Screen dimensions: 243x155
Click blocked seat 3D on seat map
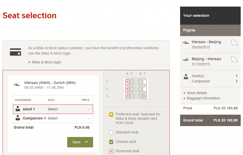[140, 96]
